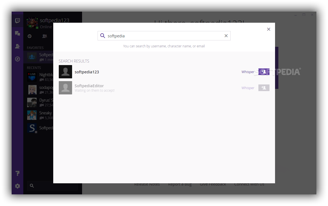Select the SoftpediaEditor result name
328x206 pixels.
pyautogui.click(x=89, y=86)
